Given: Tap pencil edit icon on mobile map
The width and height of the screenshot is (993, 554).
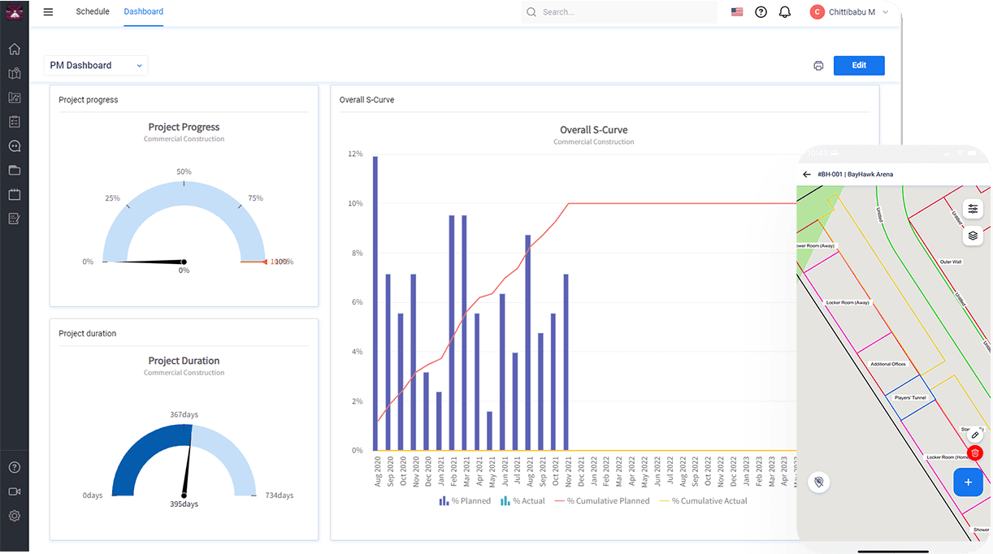Looking at the screenshot, I should (975, 435).
